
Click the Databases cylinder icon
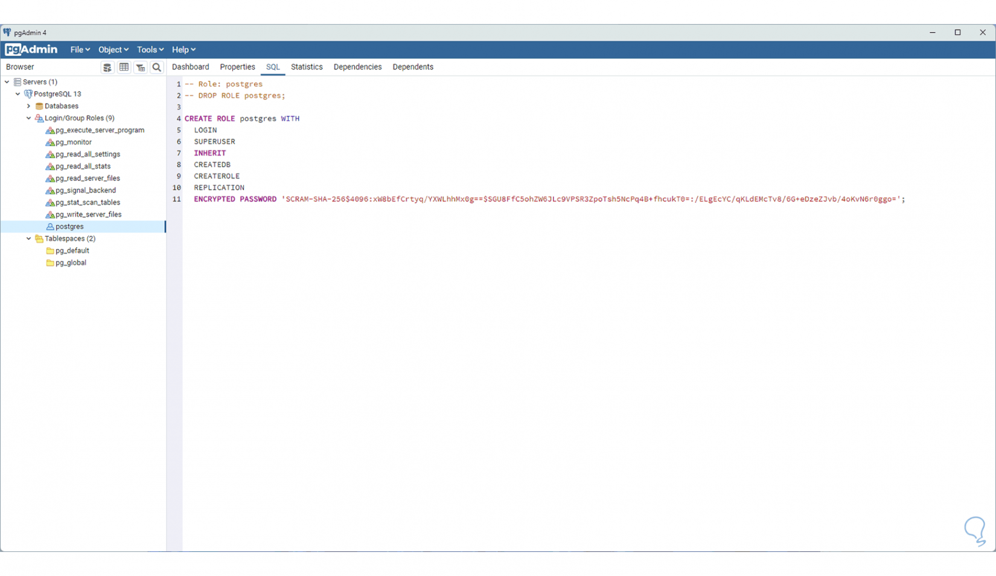tap(39, 106)
